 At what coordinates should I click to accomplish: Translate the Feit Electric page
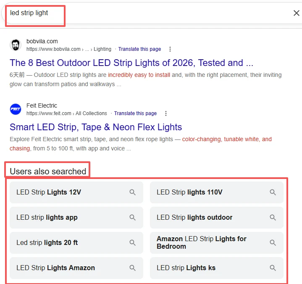(135, 113)
